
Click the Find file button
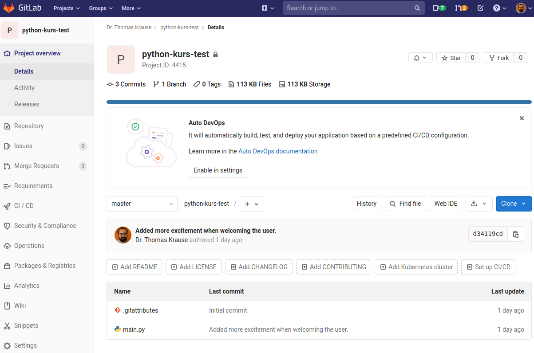(x=406, y=204)
